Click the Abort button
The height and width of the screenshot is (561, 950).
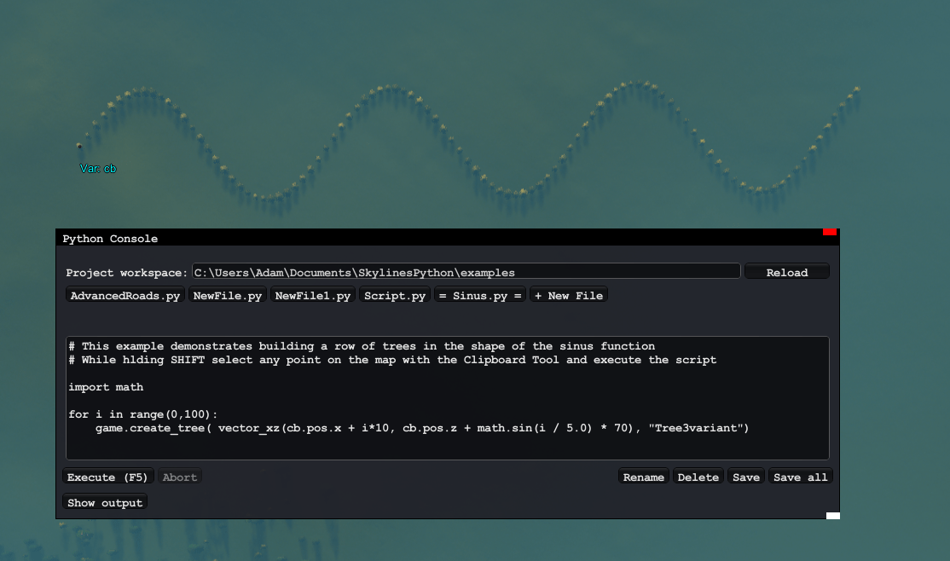click(180, 477)
